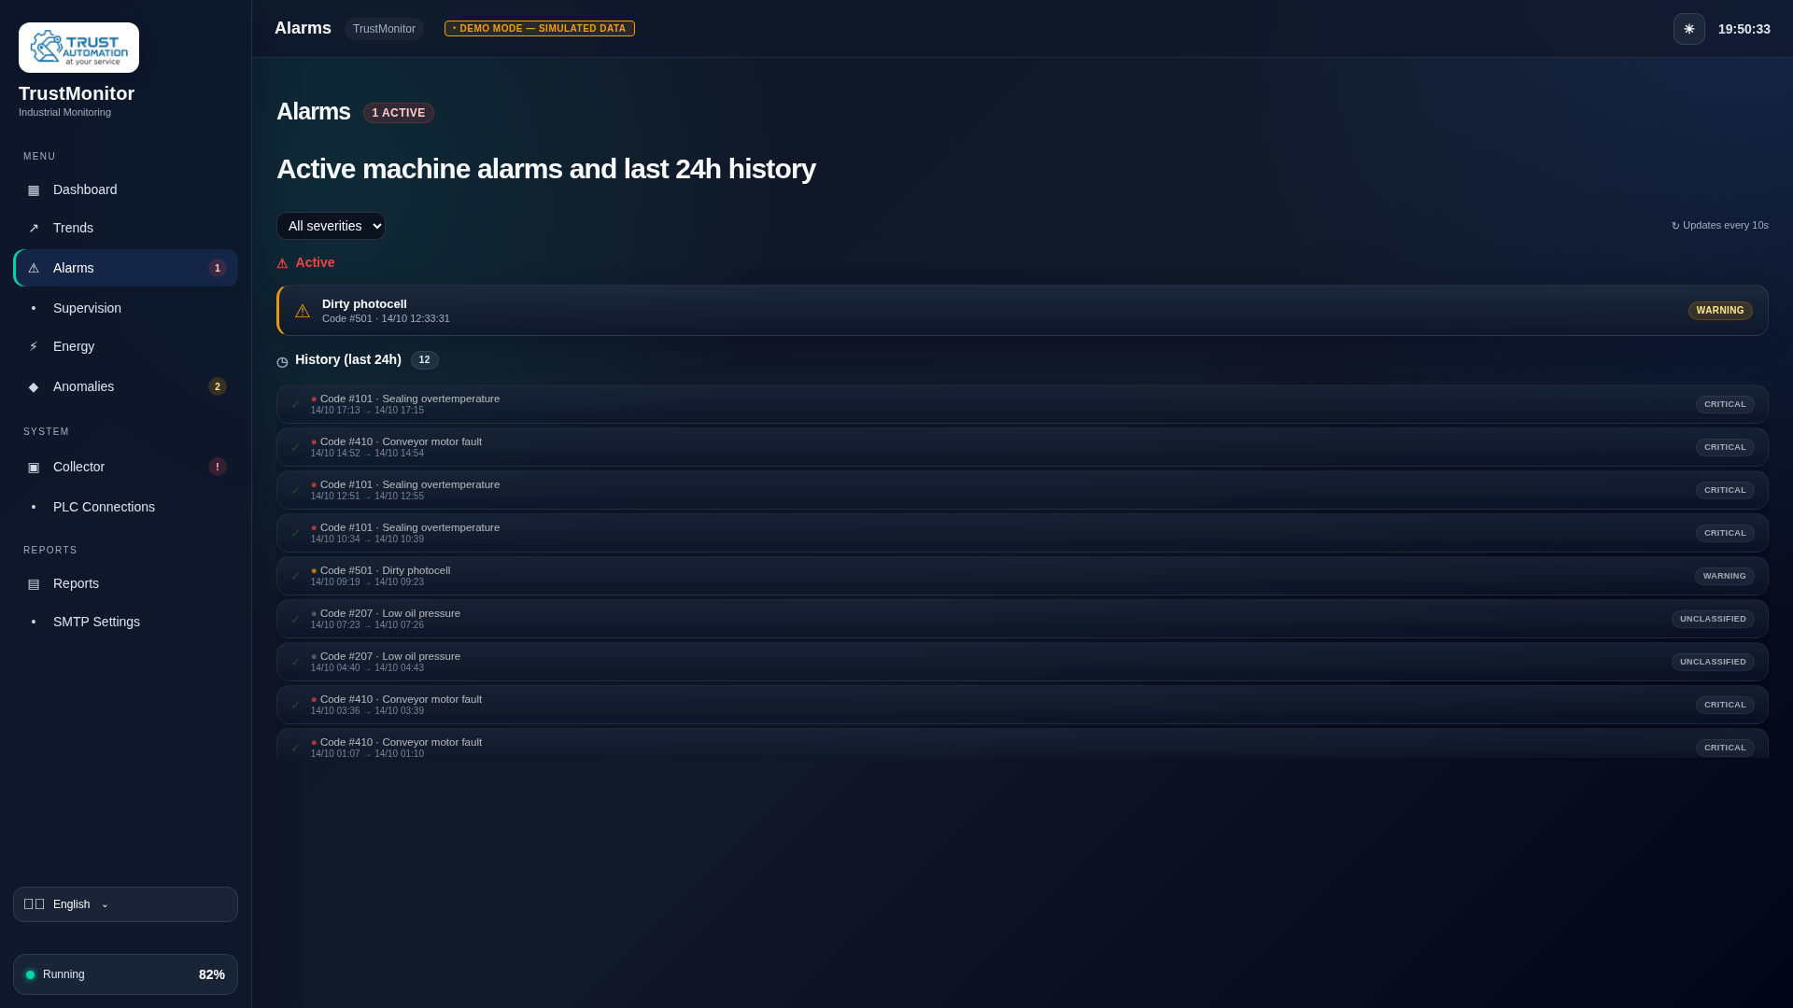
Task: Click CRITICAL tag on 14/10 17:13 entry
Action: point(1725,404)
